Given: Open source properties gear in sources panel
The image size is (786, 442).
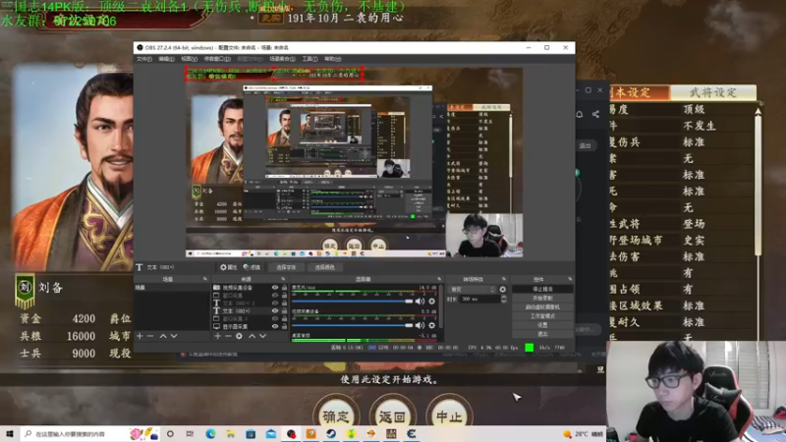Looking at the screenshot, I should (239, 336).
